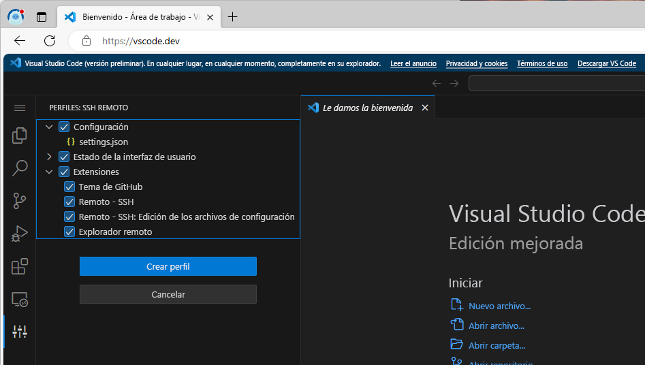The height and width of the screenshot is (365, 645).
Task: Click the Nuevo archivo icon
Action: pyautogui.click(x=456, y=305)
